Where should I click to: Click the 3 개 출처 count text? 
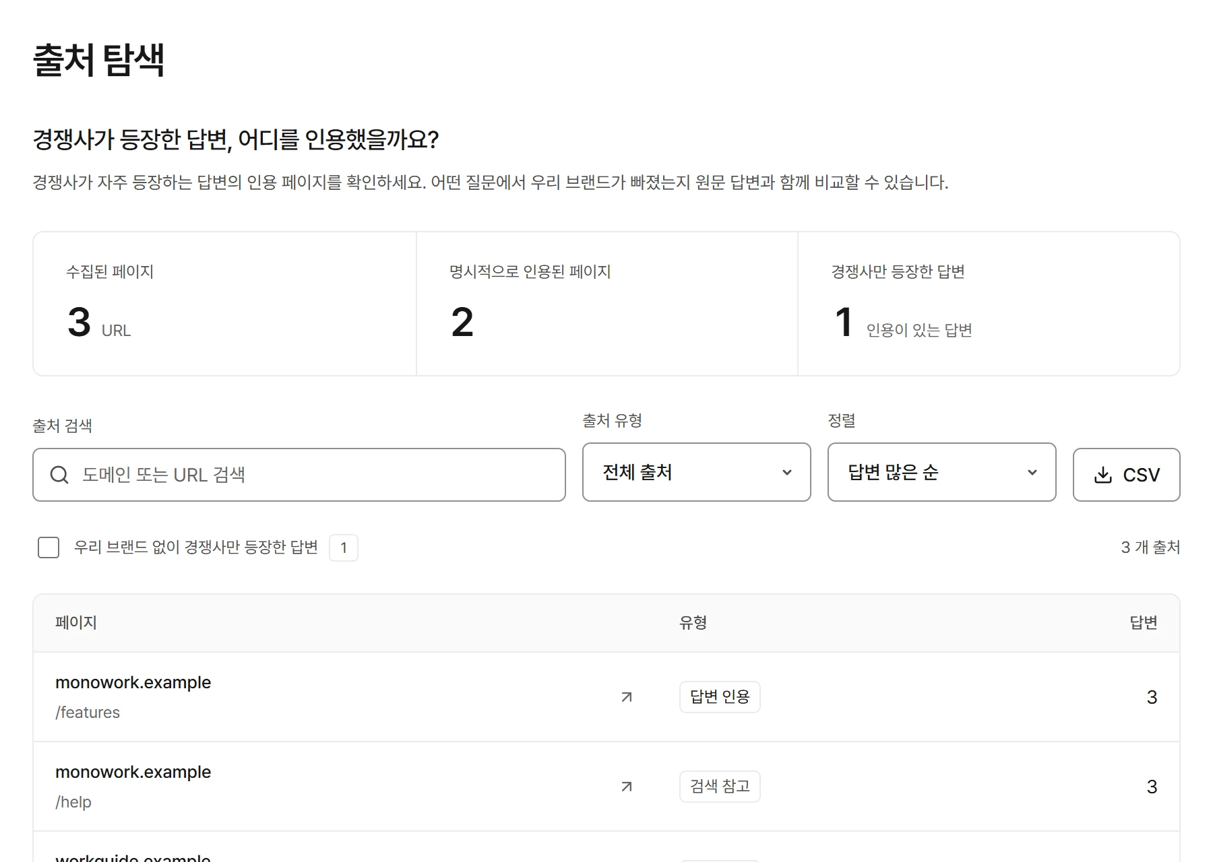tap(1150, 548)
